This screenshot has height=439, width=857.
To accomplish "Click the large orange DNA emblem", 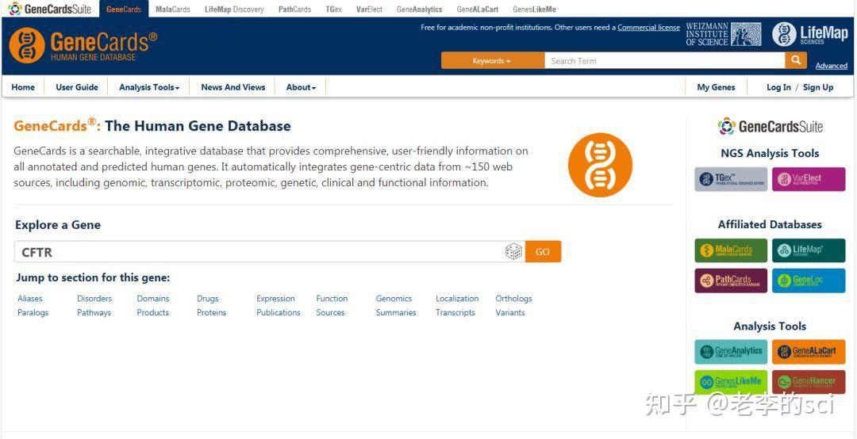I will 600,165.
